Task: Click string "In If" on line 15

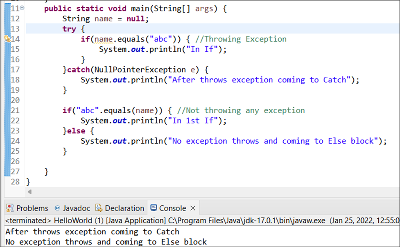Action: pos(202,49)
